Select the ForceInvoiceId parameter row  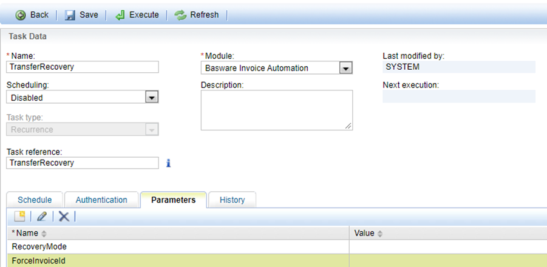click(176, 261)
